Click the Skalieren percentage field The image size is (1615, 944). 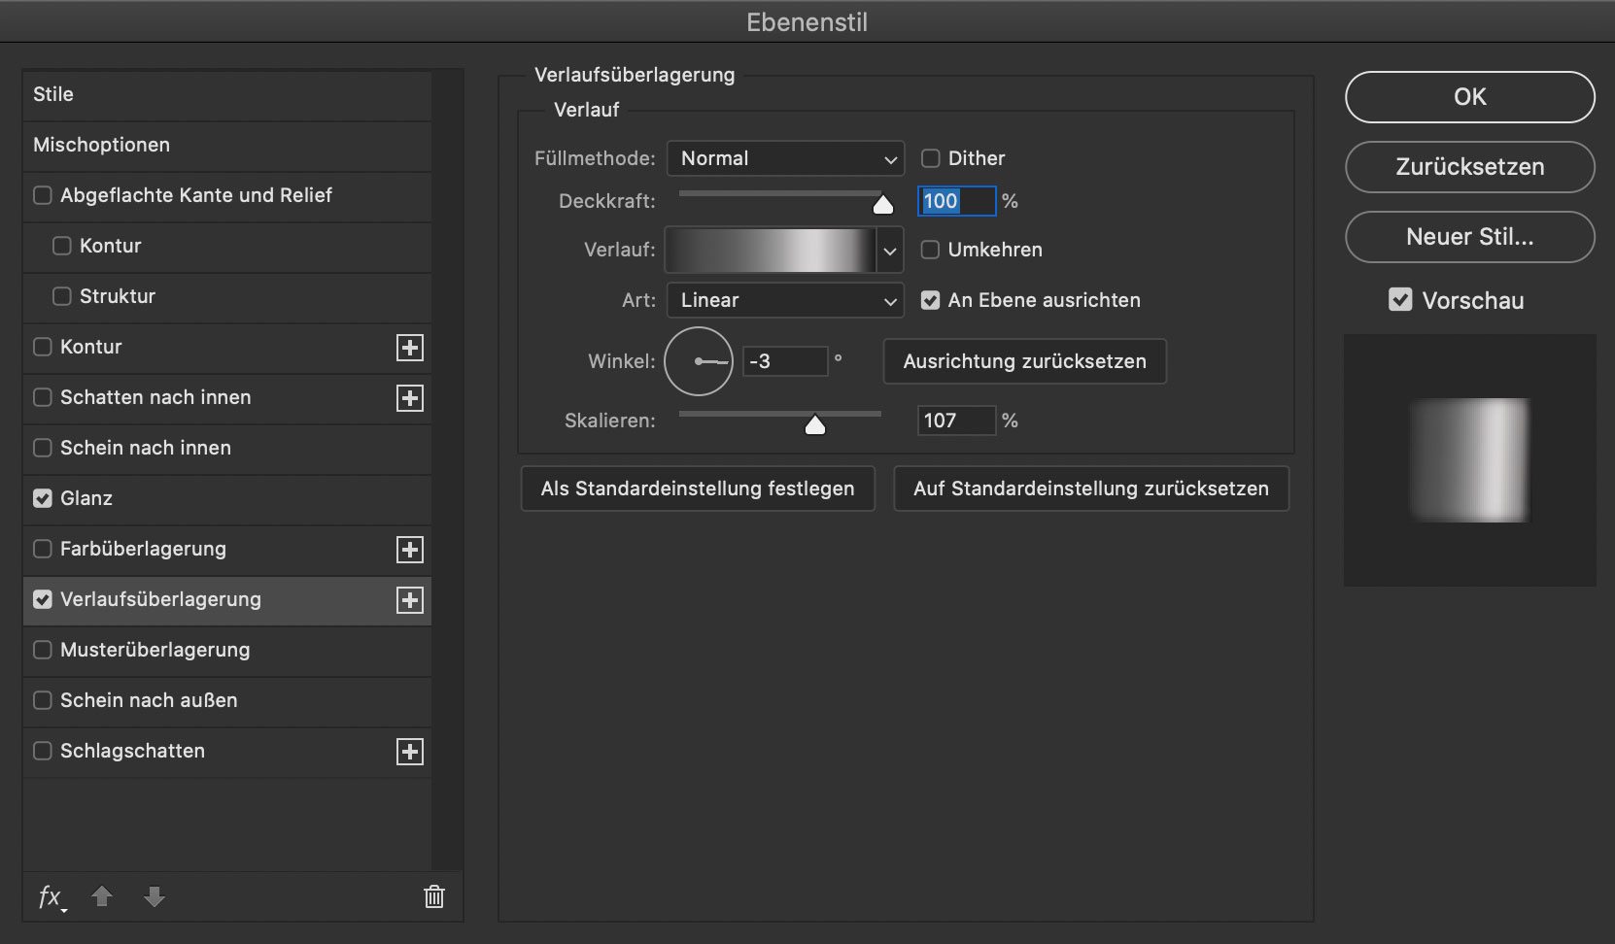[956, 421]
